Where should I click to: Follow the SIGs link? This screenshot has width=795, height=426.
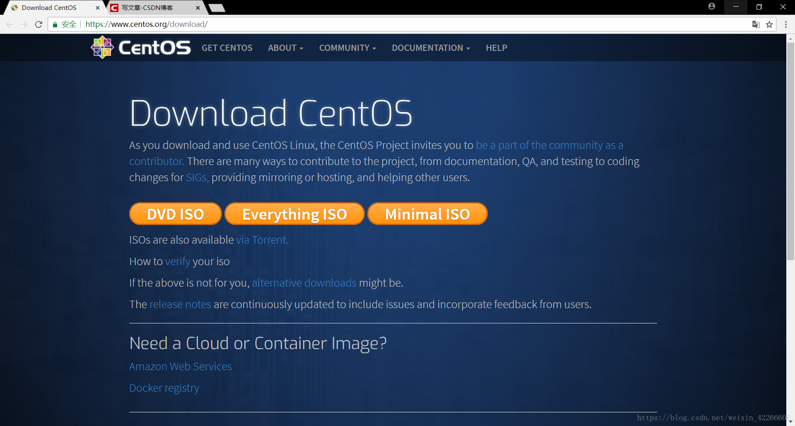[197, 177]
